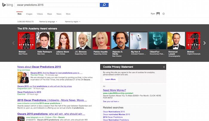Screen dimensions: 209x121
Task: Open News about Oscar Predictions 2015 link
Action: click(39, 67)
